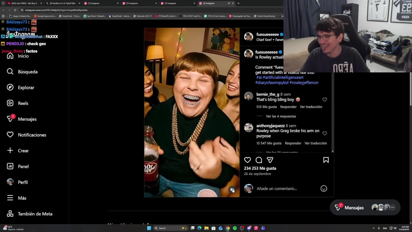The image size is (412, 232).
Task: Expand Ver las 4 respuestas
Action: pos(281,116)
